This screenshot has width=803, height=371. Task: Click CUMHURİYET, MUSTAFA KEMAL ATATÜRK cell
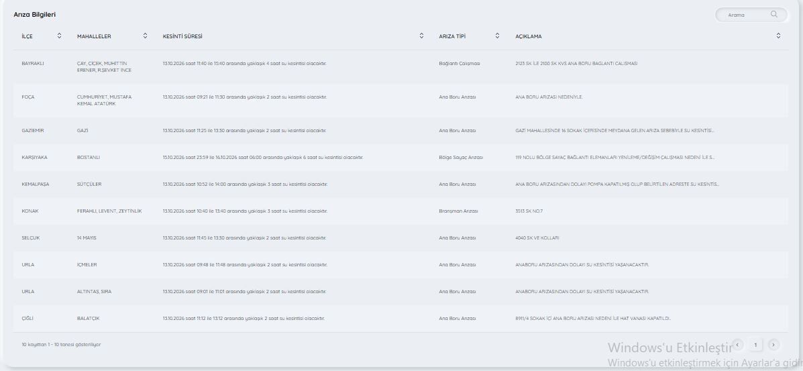(105, 100)
